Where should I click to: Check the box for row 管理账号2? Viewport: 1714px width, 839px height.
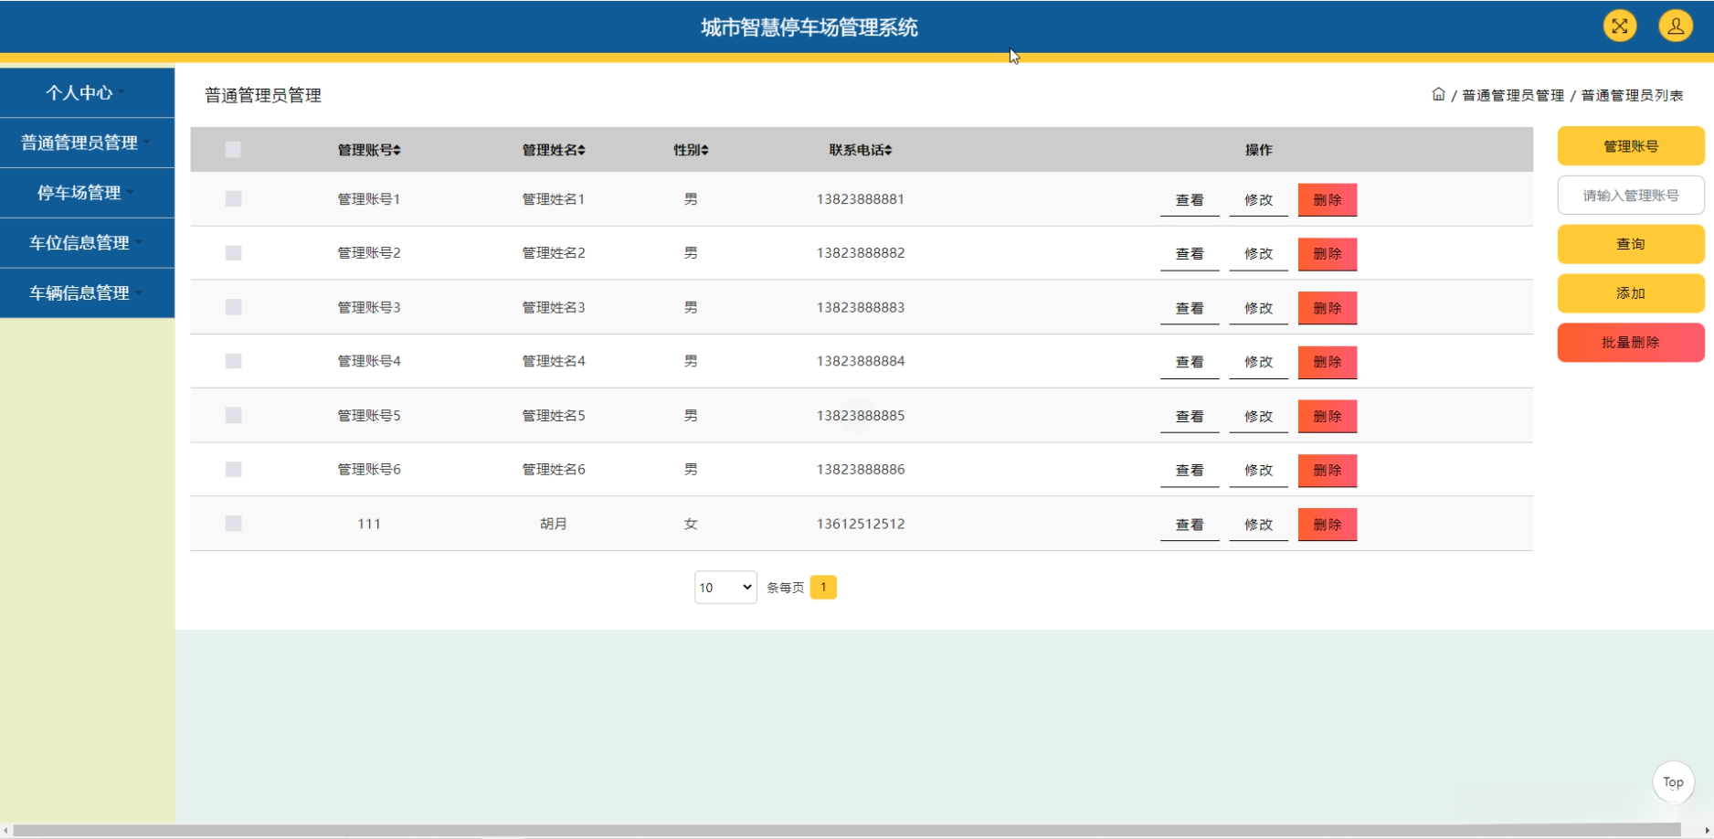click(233, 252)
